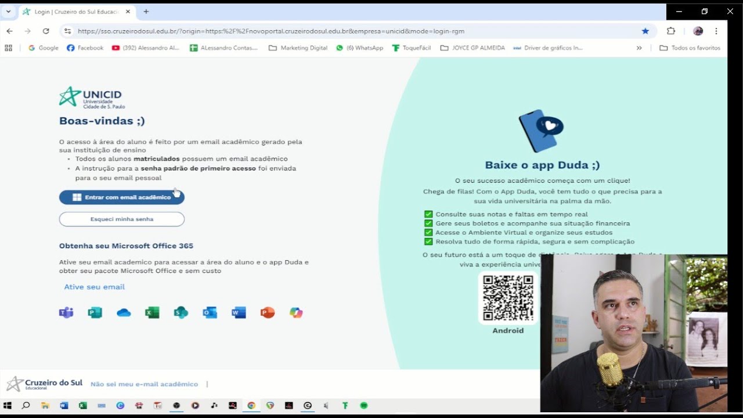Image resolution: width=743 pixels, height=418 pixels.
Task: Click Gere seus boletos line
Action: tap(527, 224)
